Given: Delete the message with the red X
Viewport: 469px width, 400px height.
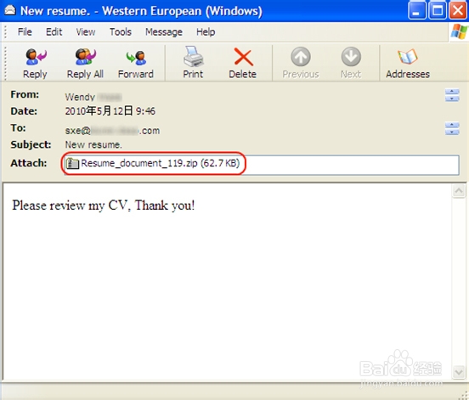Looking at the screenshot, I should click(243, 57).
